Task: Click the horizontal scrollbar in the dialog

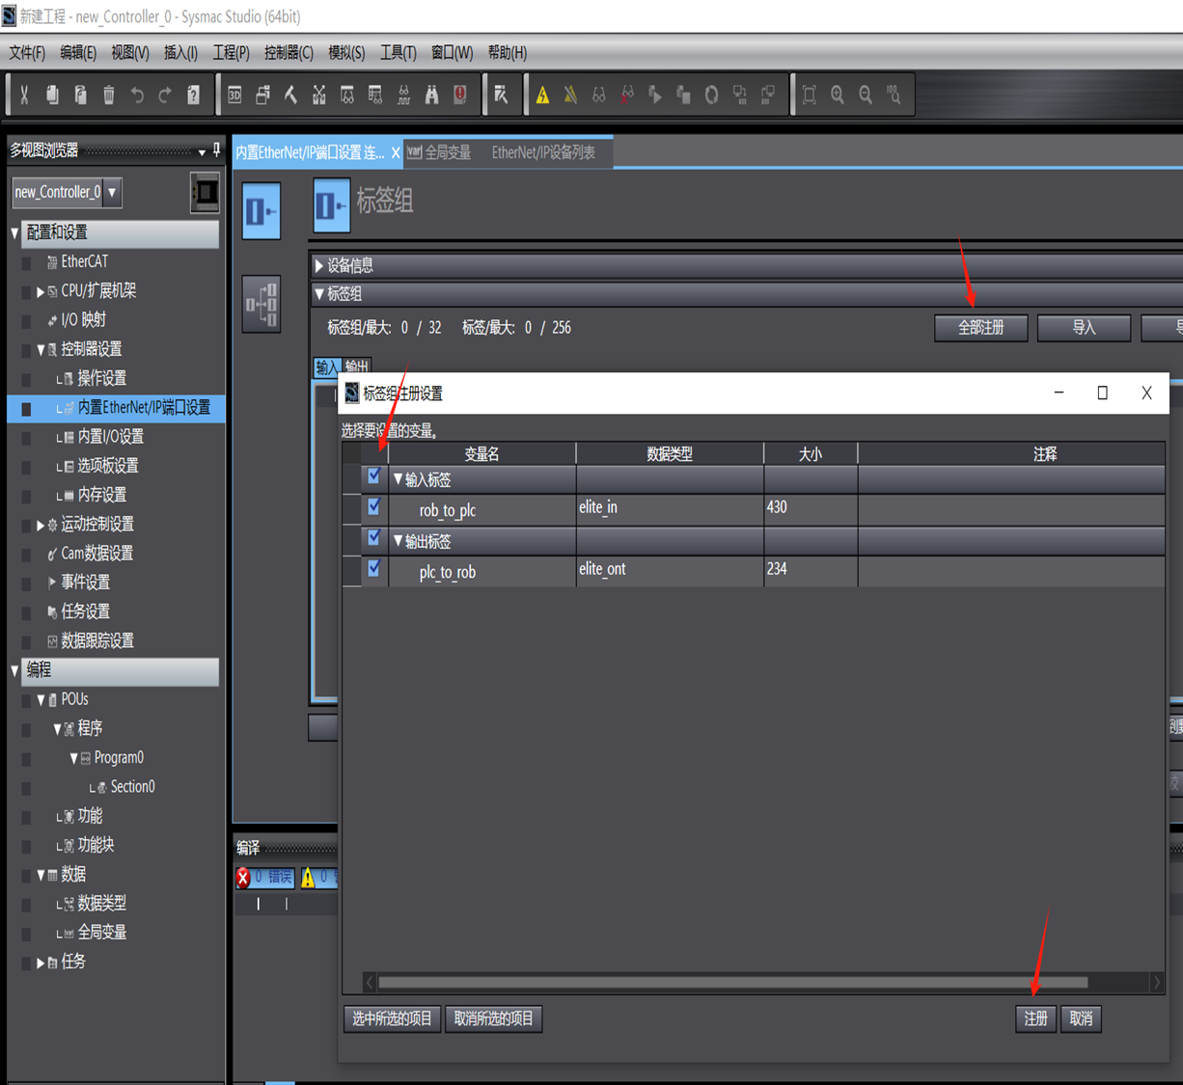Action: click(x=733, y=983)
